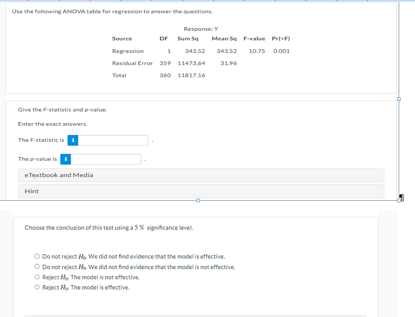415x317 pixels.
Task: Click Total Sum Sq value 11817.16
Action: coord(191,75)
